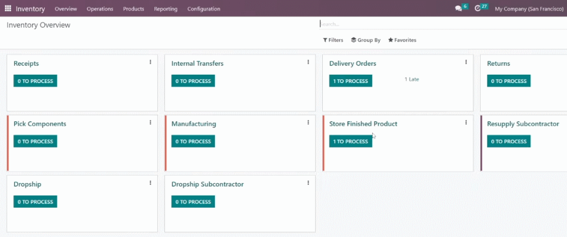Screen dimensions: 567x237
Task: Open the conversations chat bubble icon
Action: coord(458,8)
